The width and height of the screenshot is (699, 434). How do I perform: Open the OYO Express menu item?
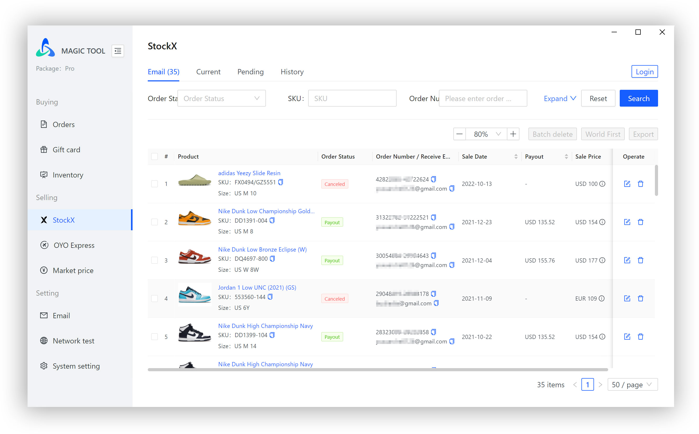click(74, 245)
